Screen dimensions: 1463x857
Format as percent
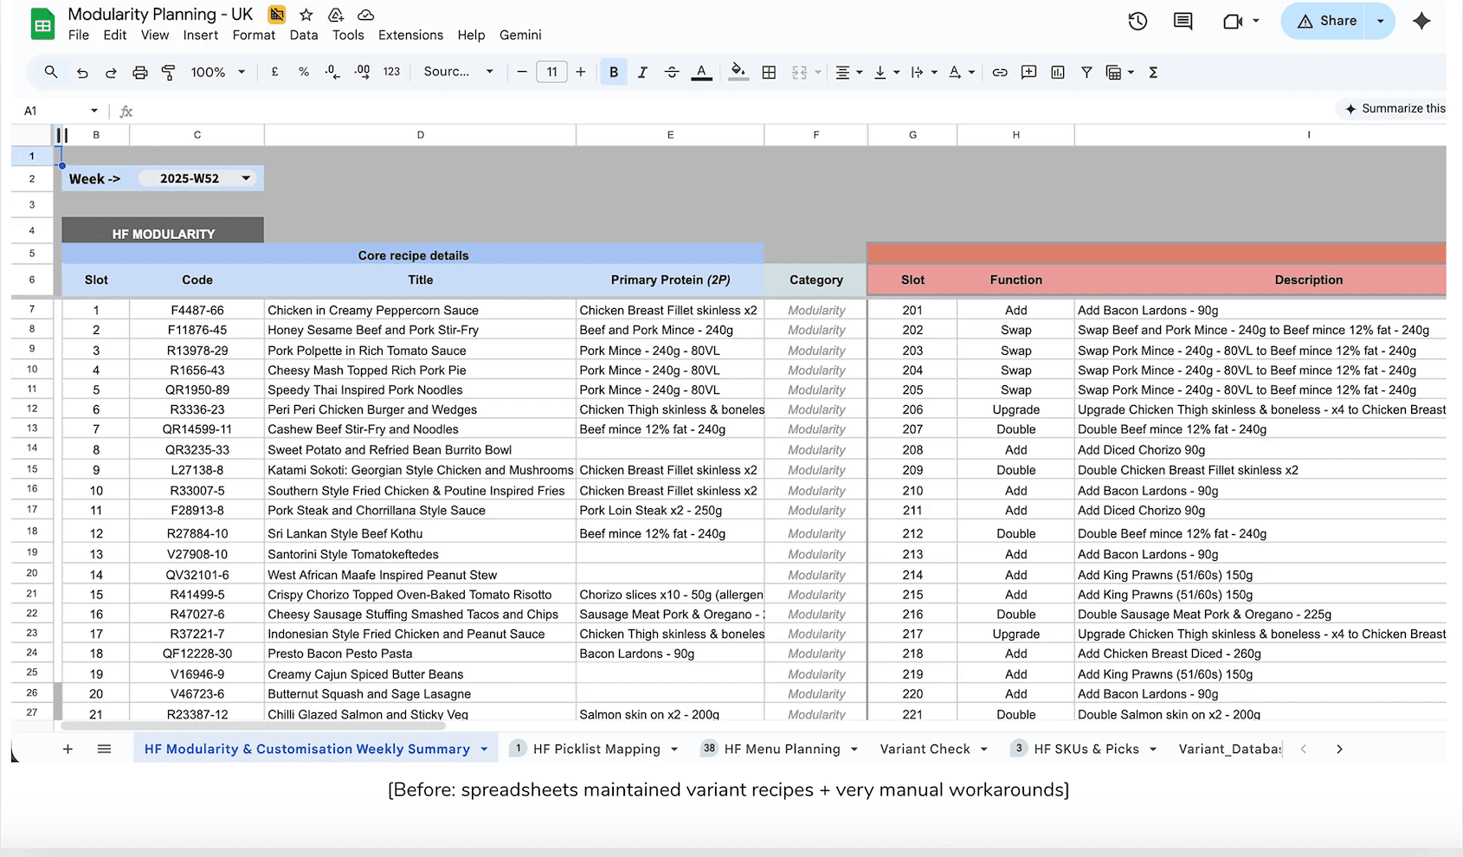point(304,73)
